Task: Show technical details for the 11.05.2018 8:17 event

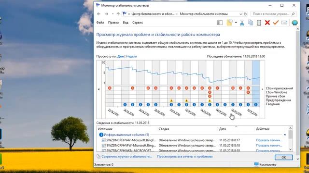Action: [269, 140]
